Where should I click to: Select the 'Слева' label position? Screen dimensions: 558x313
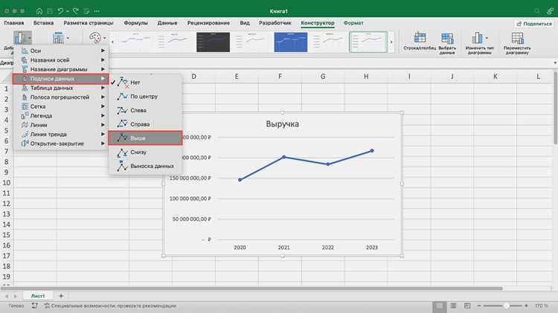145,110
